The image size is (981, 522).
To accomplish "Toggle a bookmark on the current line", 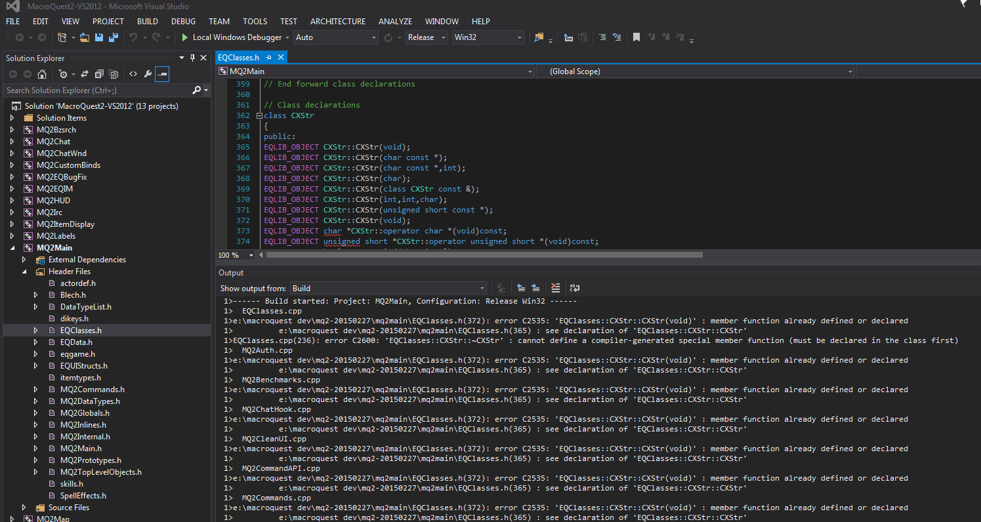I will coord(637,37).
